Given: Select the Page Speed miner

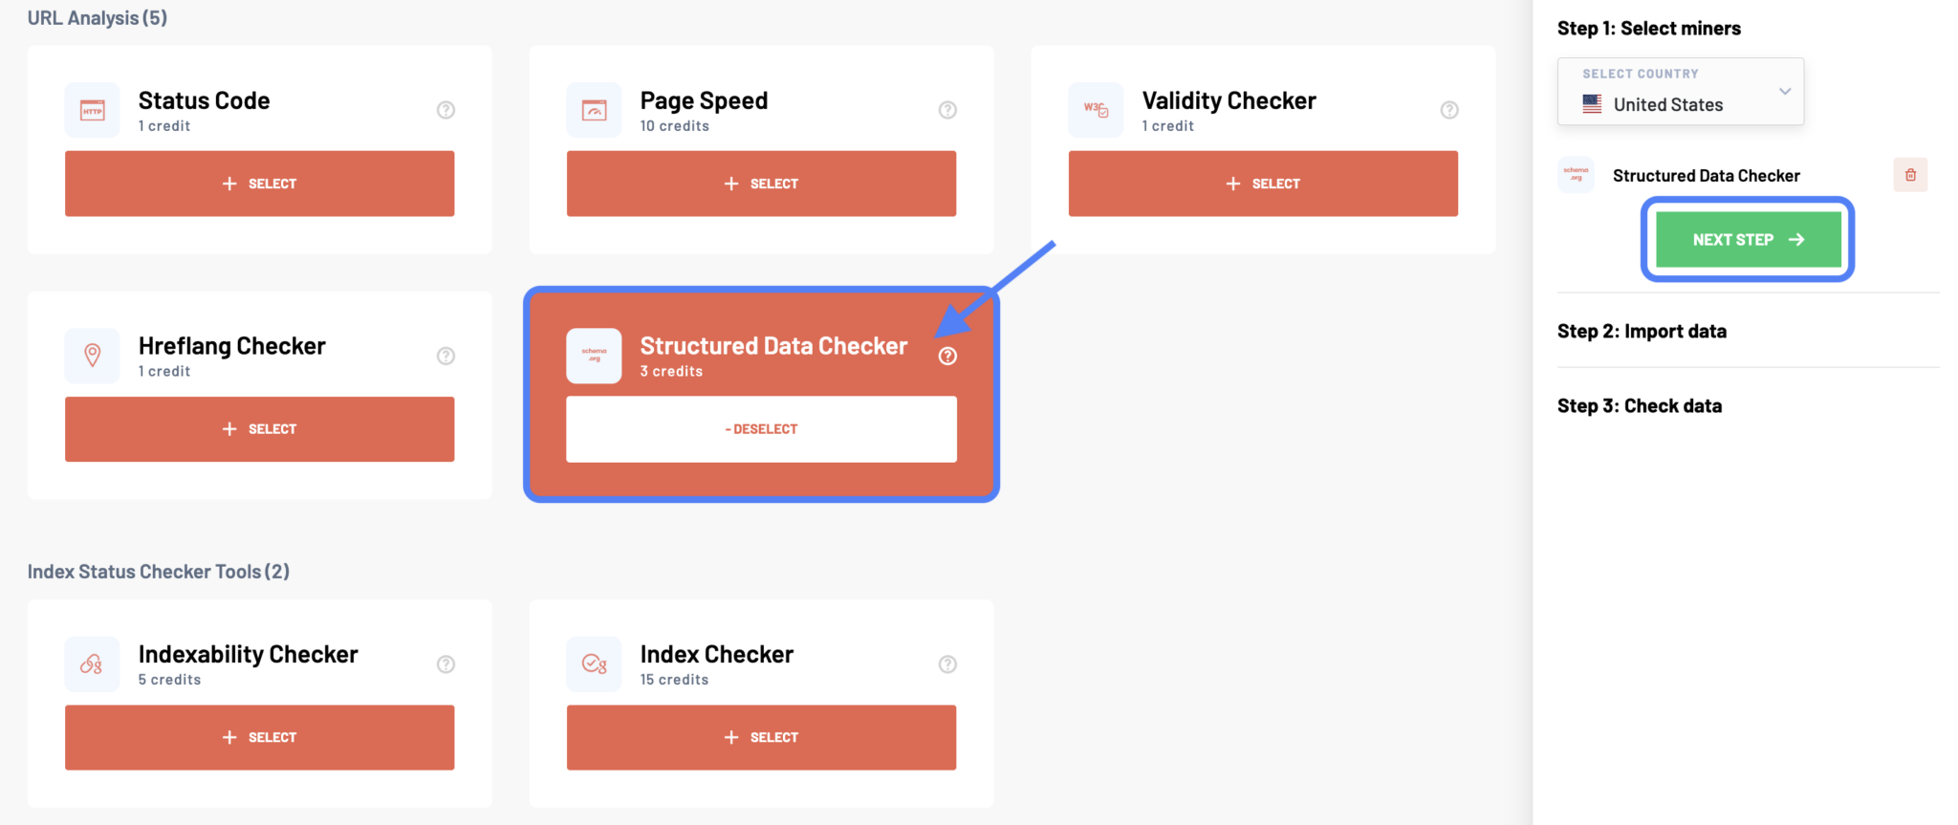Looking at the screenshot, I should 761,183.
